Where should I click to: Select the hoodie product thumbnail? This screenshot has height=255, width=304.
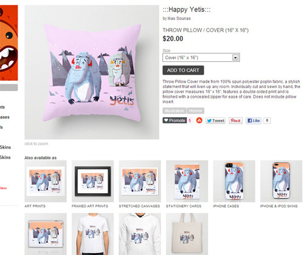[140, 234]
